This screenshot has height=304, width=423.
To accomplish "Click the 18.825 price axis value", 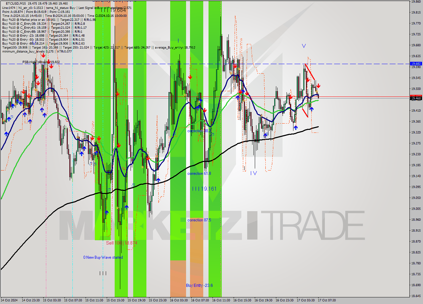I will (416, 252).
